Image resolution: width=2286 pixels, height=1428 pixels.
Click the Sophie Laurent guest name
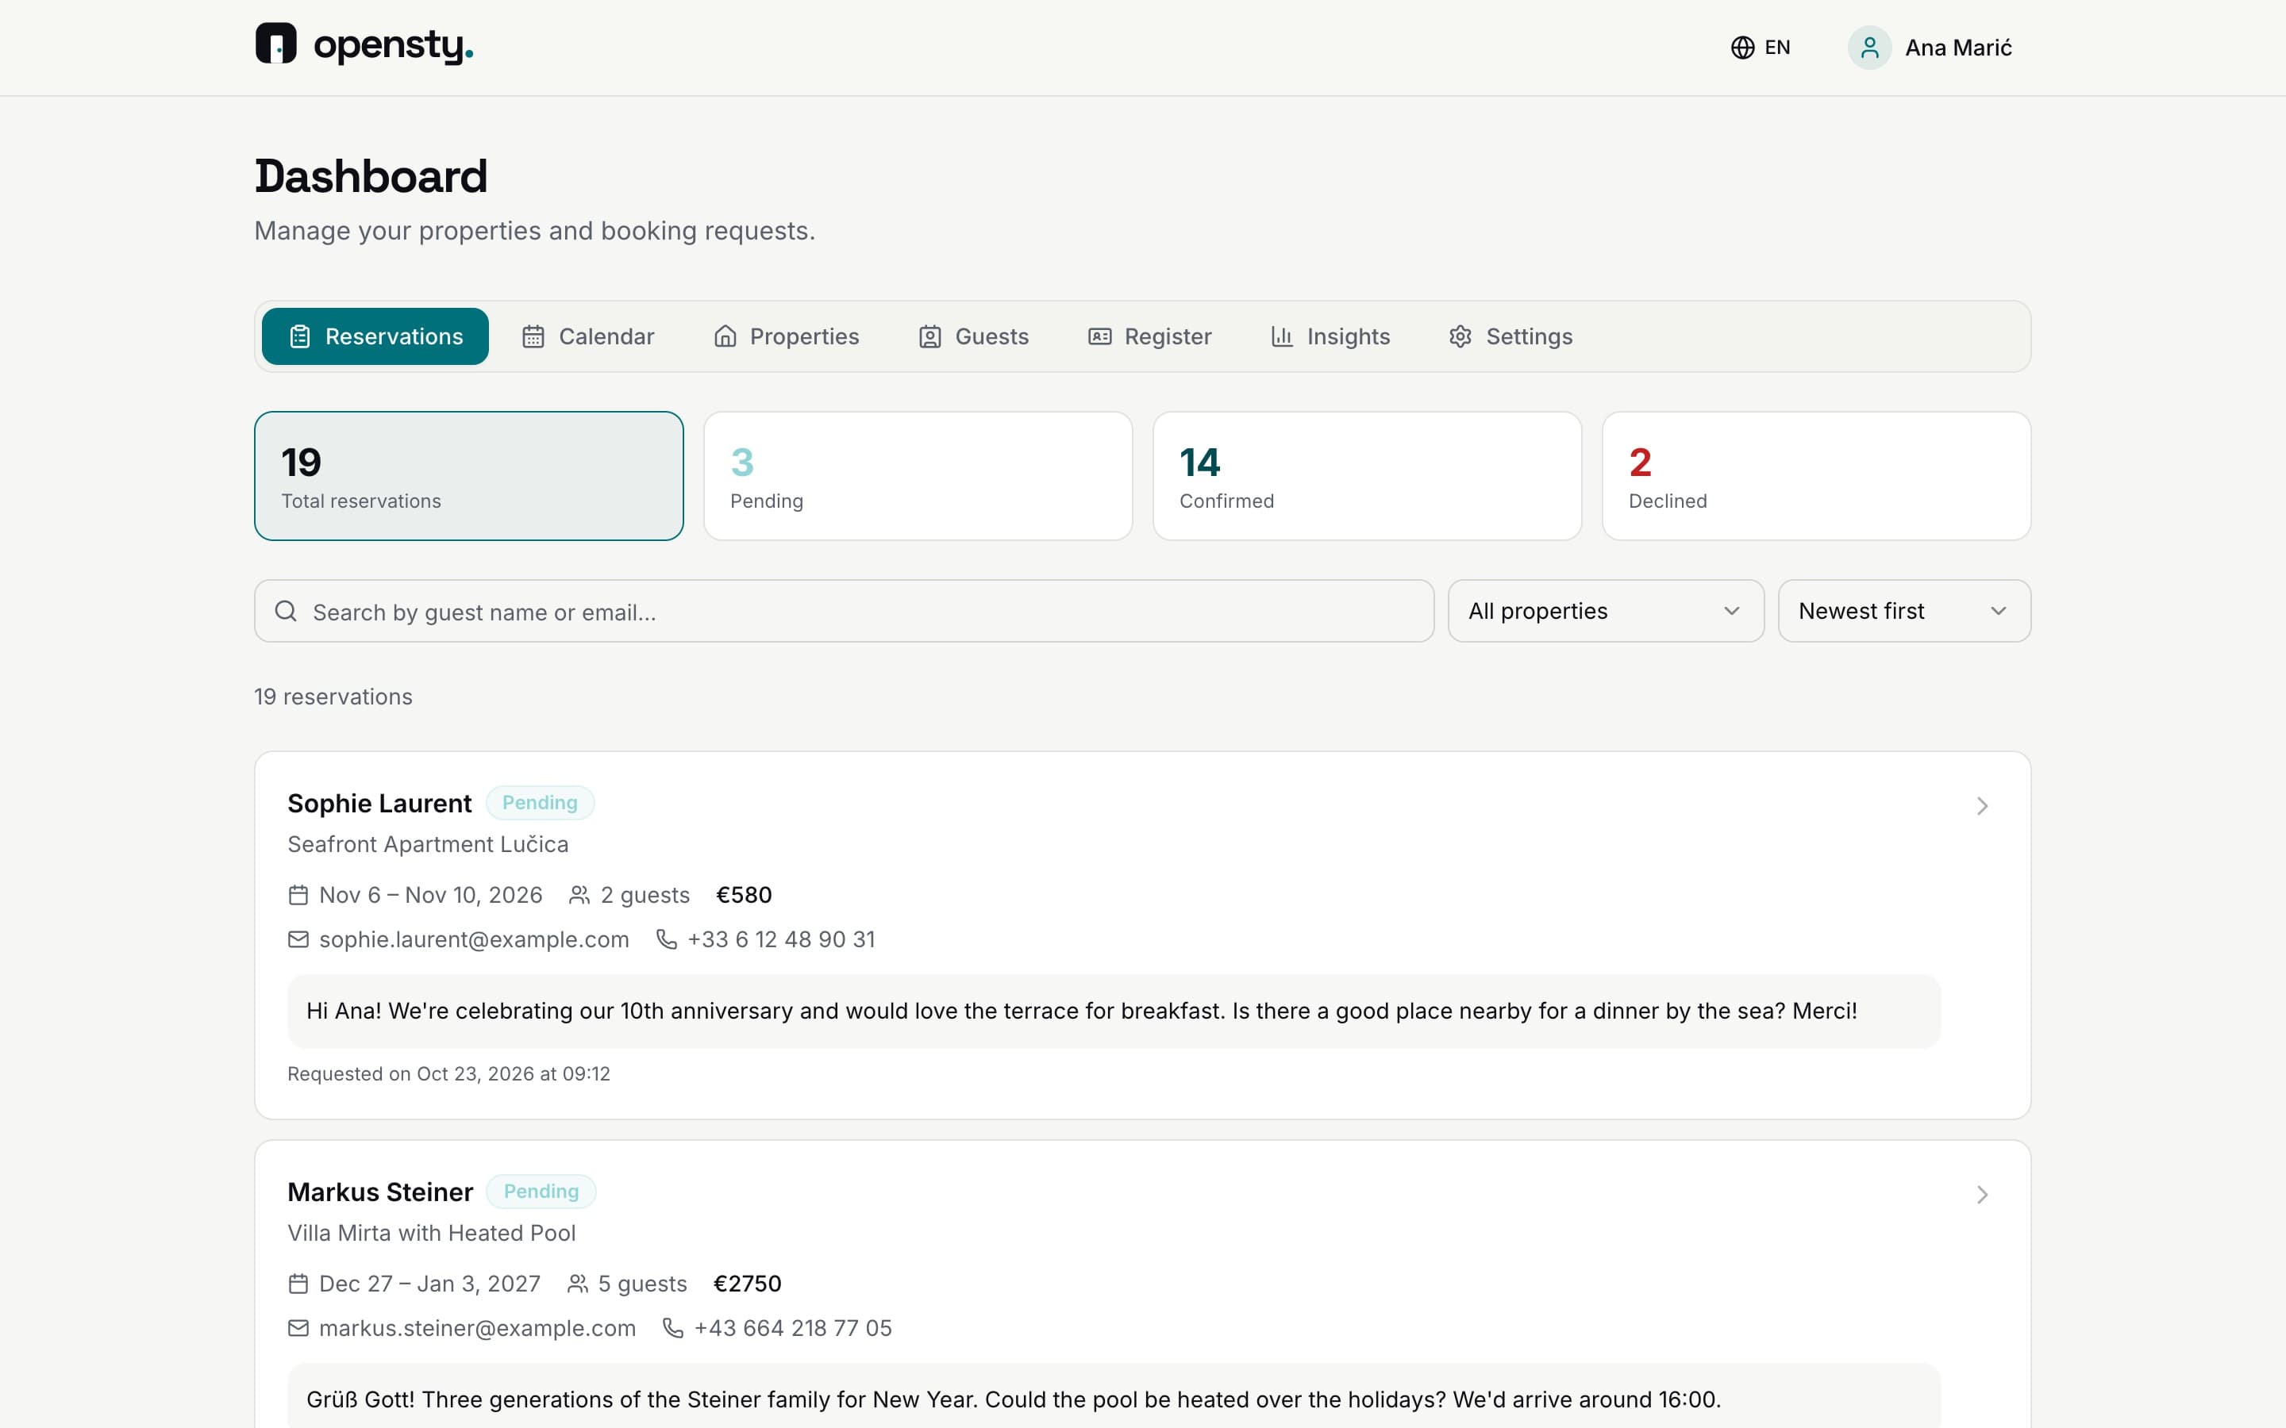(x=379, y=804)
